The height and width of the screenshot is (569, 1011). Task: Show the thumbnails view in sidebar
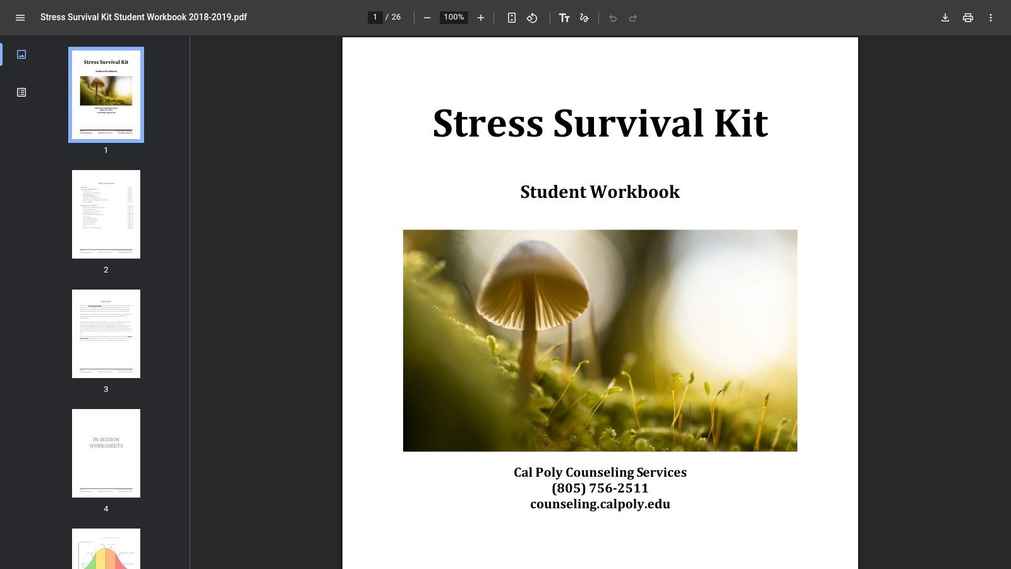pos(21,54)
